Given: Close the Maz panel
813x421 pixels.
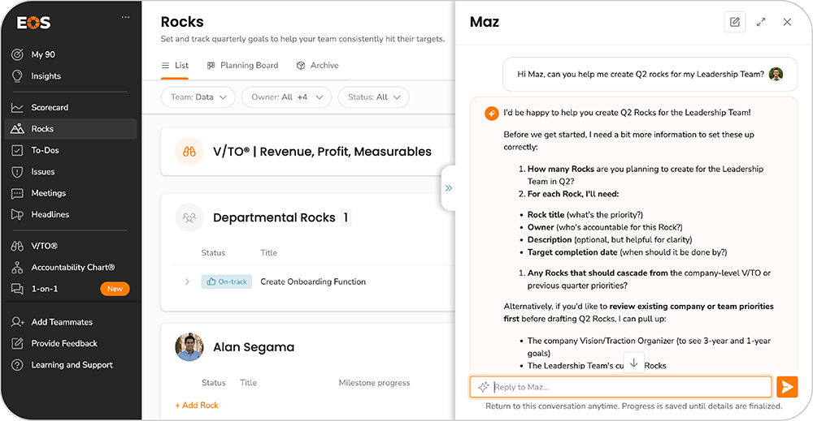Looking at the screenshot, I should [787, 22].
